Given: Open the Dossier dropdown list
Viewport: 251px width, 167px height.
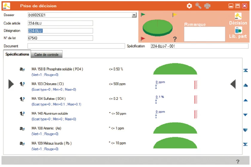Looking at the screenshot, I should (134, 15).
